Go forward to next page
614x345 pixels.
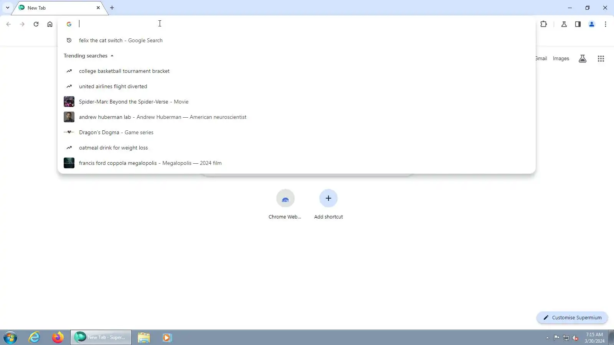[x=22, y=24]
